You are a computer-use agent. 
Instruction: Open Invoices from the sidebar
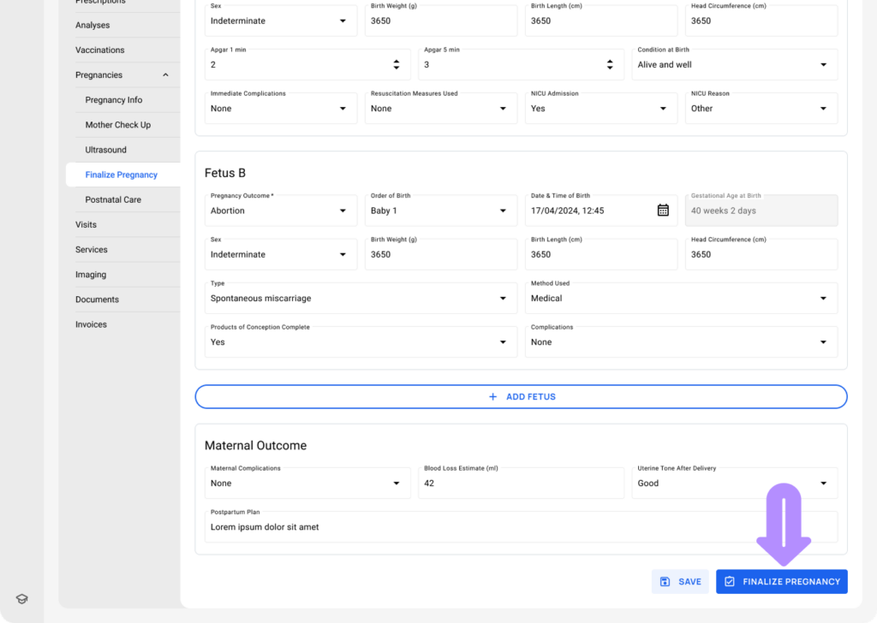point(91,324)
